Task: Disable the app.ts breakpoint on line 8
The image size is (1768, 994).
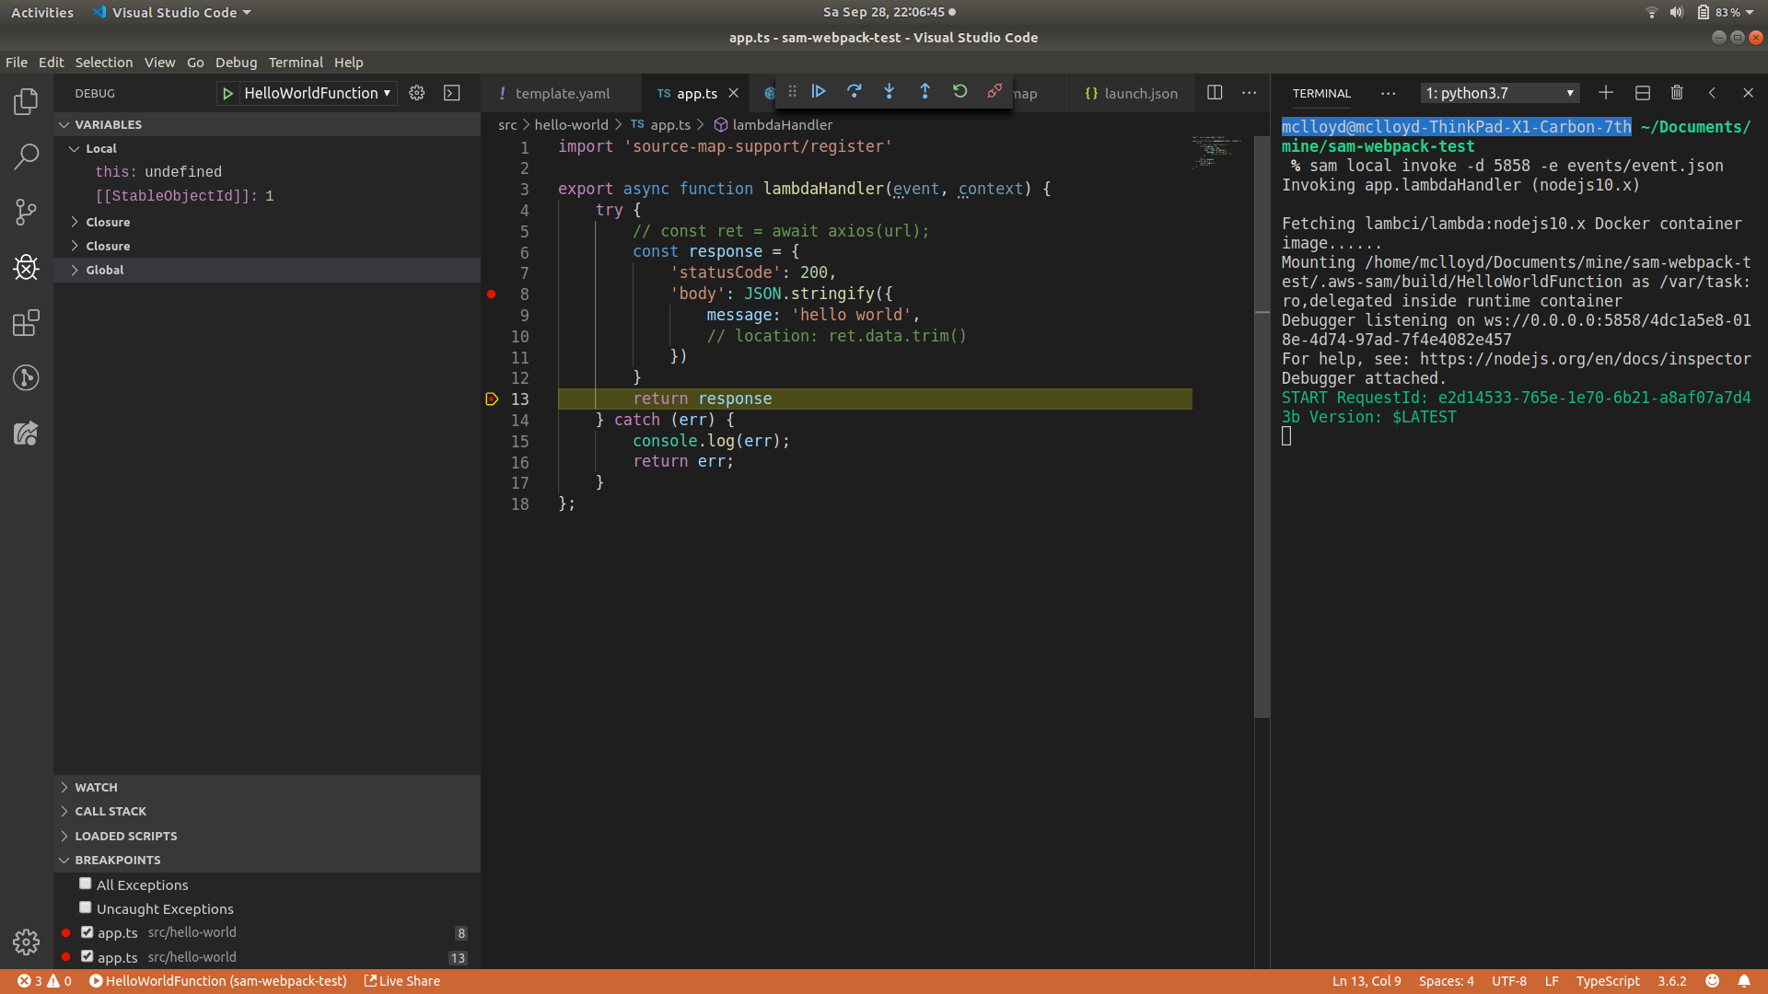Action: tap(87, 931)
